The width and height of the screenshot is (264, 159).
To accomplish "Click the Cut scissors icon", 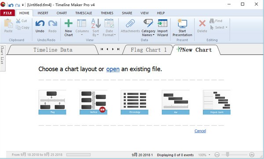I will click(18, 21).
